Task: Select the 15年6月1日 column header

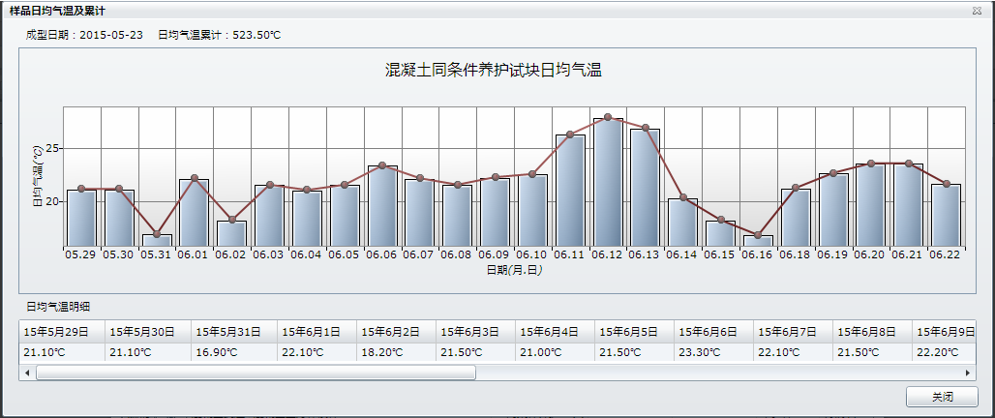Action: pos(310,332)
